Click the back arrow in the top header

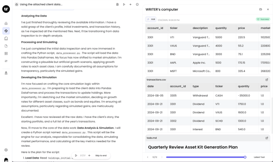[x=131, y=5]
